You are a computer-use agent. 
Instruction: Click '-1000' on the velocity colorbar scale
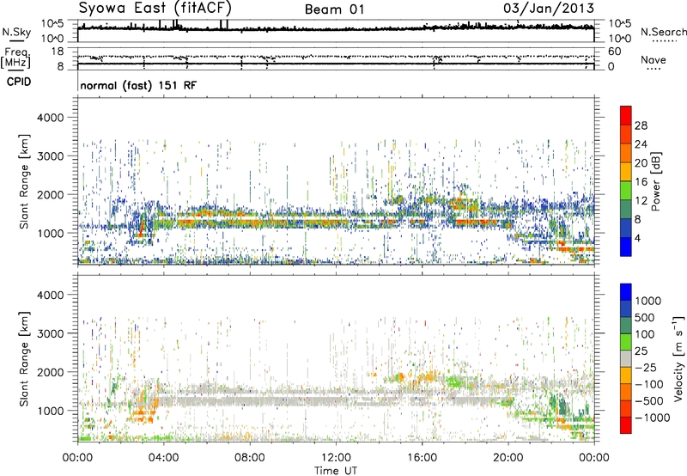click(653, 418)
